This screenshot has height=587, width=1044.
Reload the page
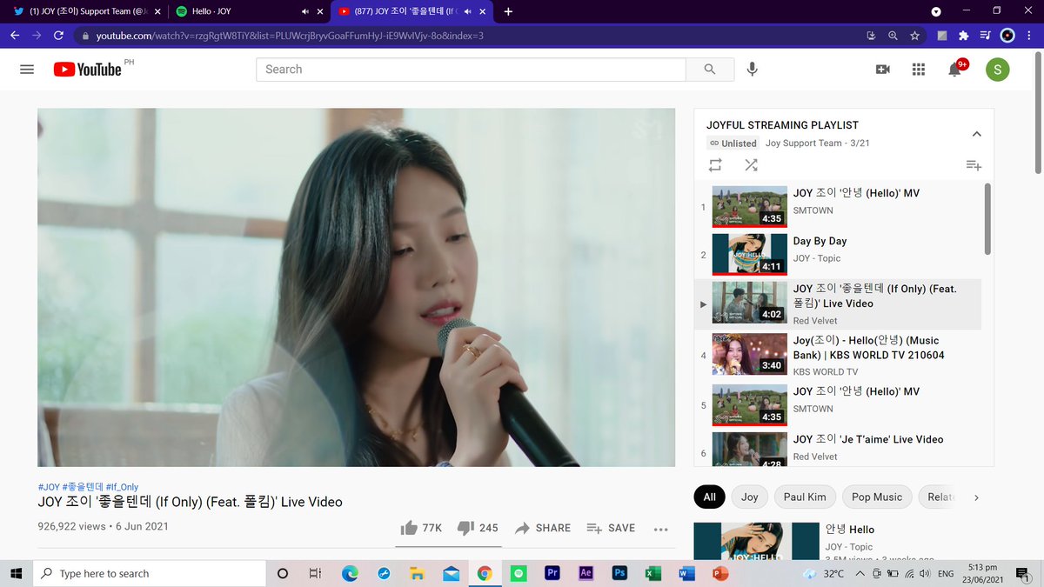tap(58, 36)
